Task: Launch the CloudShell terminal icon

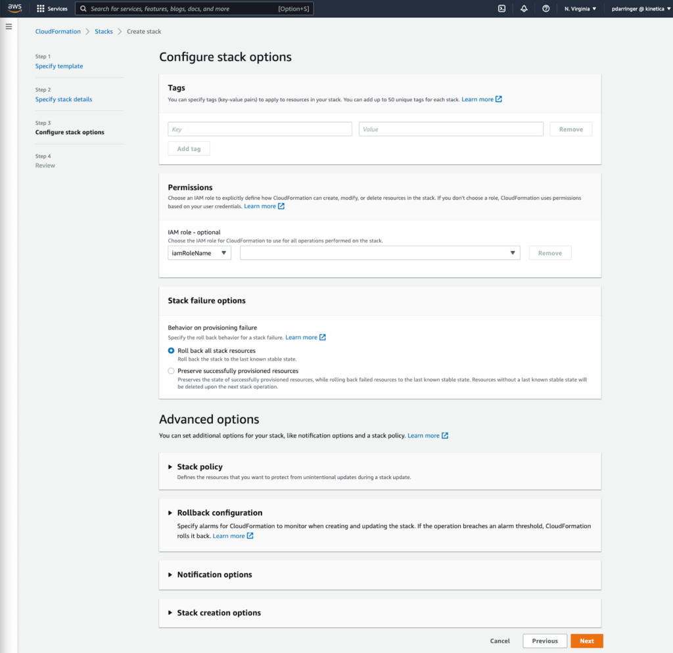Action: pyautogui.click(x=501, y=9)
